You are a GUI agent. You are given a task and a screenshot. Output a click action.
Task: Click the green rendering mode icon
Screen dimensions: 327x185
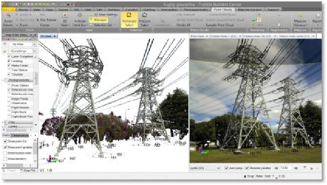pos(254,20)
